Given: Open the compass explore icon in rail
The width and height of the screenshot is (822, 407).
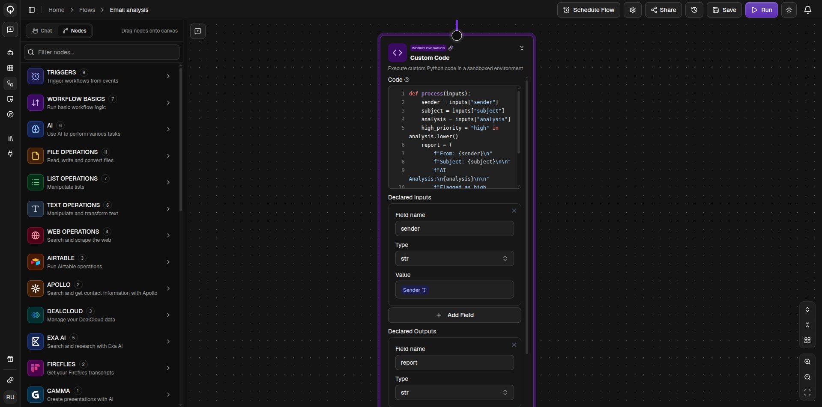Looking at the screenshot, I should 10,114.
